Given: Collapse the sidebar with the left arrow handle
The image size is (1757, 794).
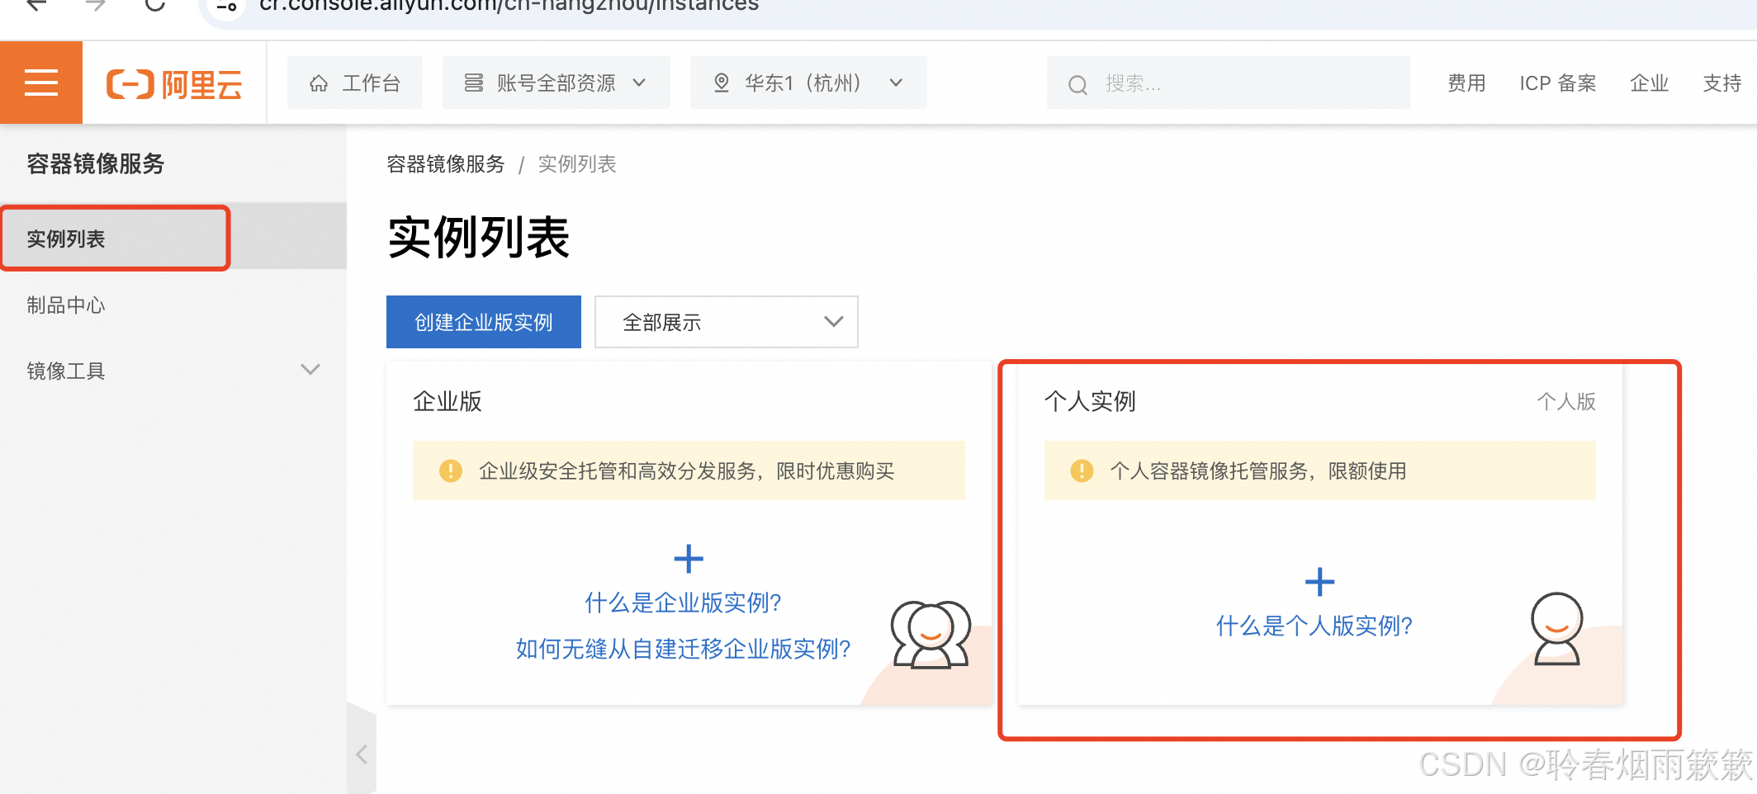Looking at the screenshot, I should tap(362, 754).
